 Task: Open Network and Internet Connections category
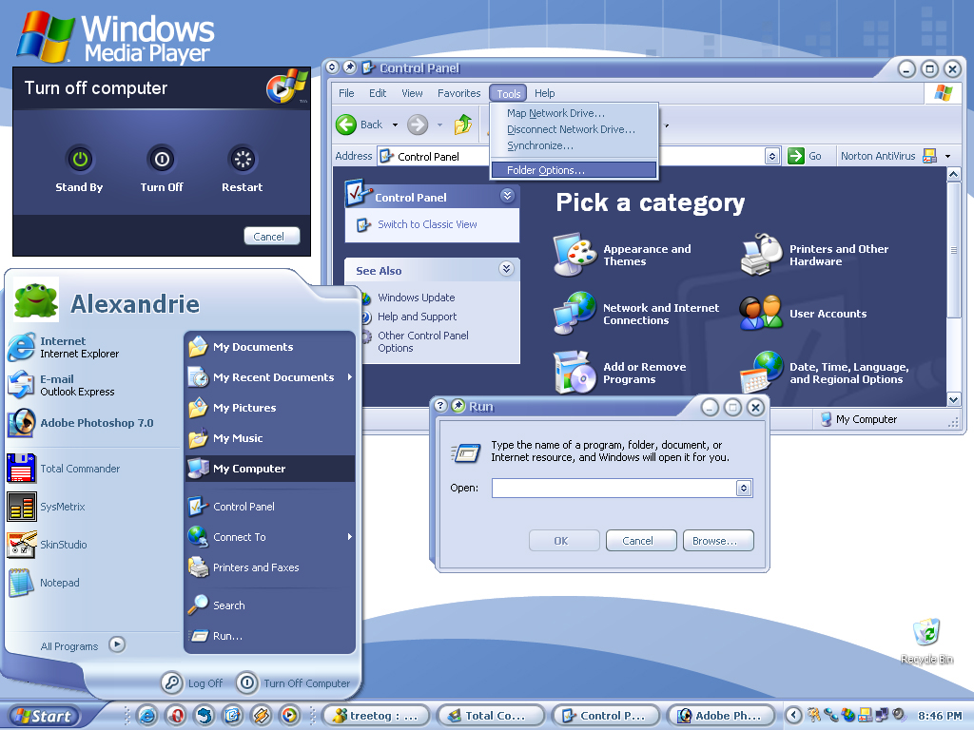(x=636, y=314)
